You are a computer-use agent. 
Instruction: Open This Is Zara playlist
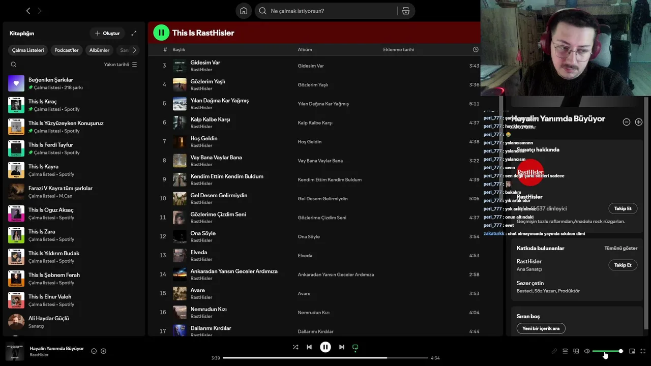click(x=74, y=235)
